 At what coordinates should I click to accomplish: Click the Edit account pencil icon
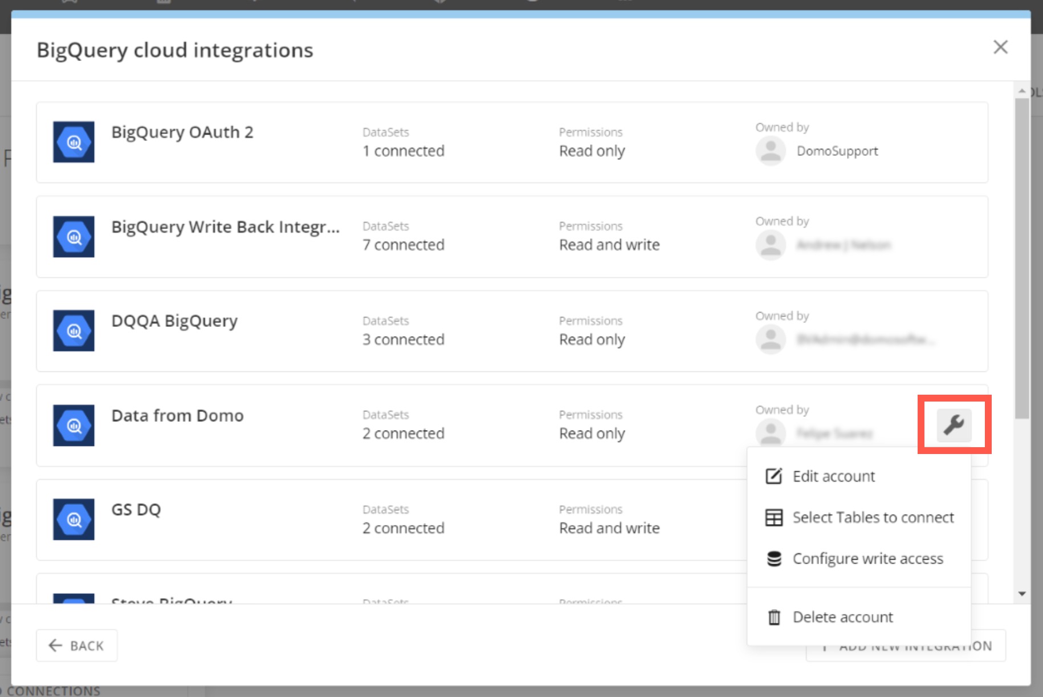[x=773, y=476]
